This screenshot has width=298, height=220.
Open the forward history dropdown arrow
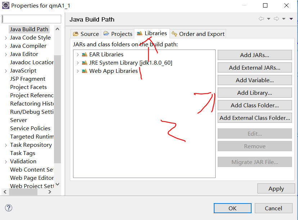coord(284,19)
